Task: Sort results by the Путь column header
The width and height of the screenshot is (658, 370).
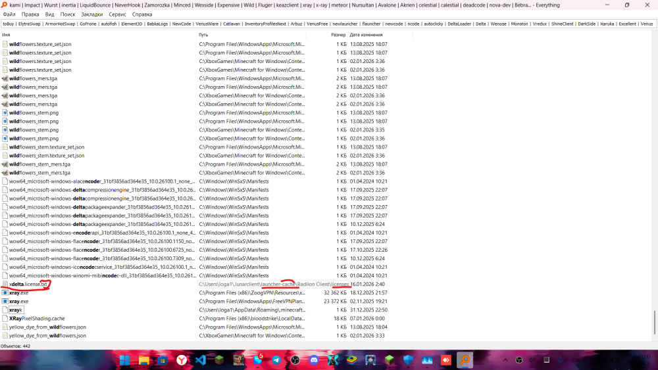Action: tap(251, 35)
